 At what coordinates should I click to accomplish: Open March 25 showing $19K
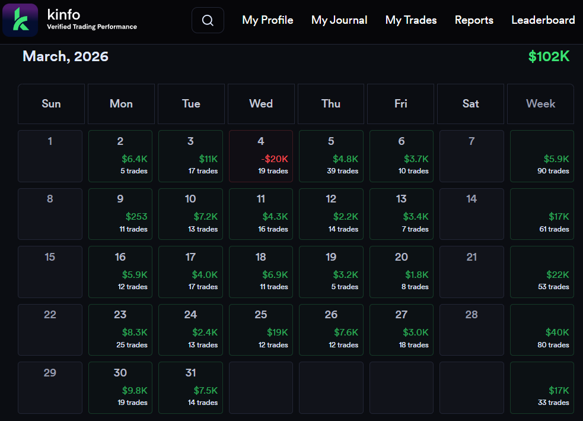261,330
